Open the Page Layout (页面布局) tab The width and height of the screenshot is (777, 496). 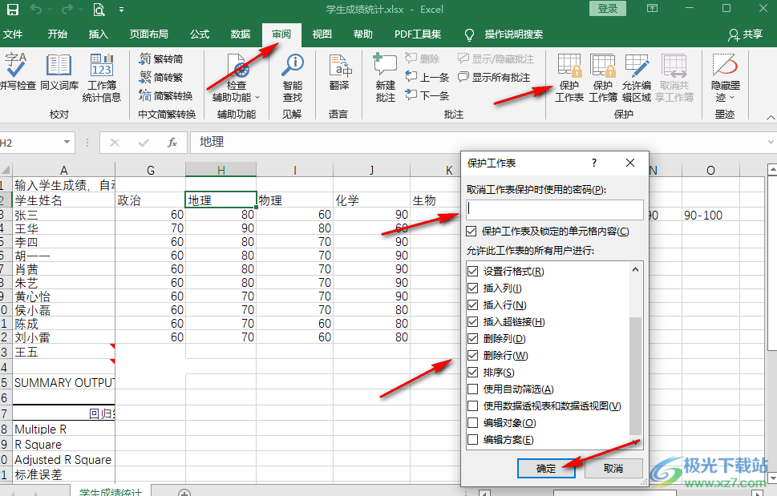(x=149, y=34)
